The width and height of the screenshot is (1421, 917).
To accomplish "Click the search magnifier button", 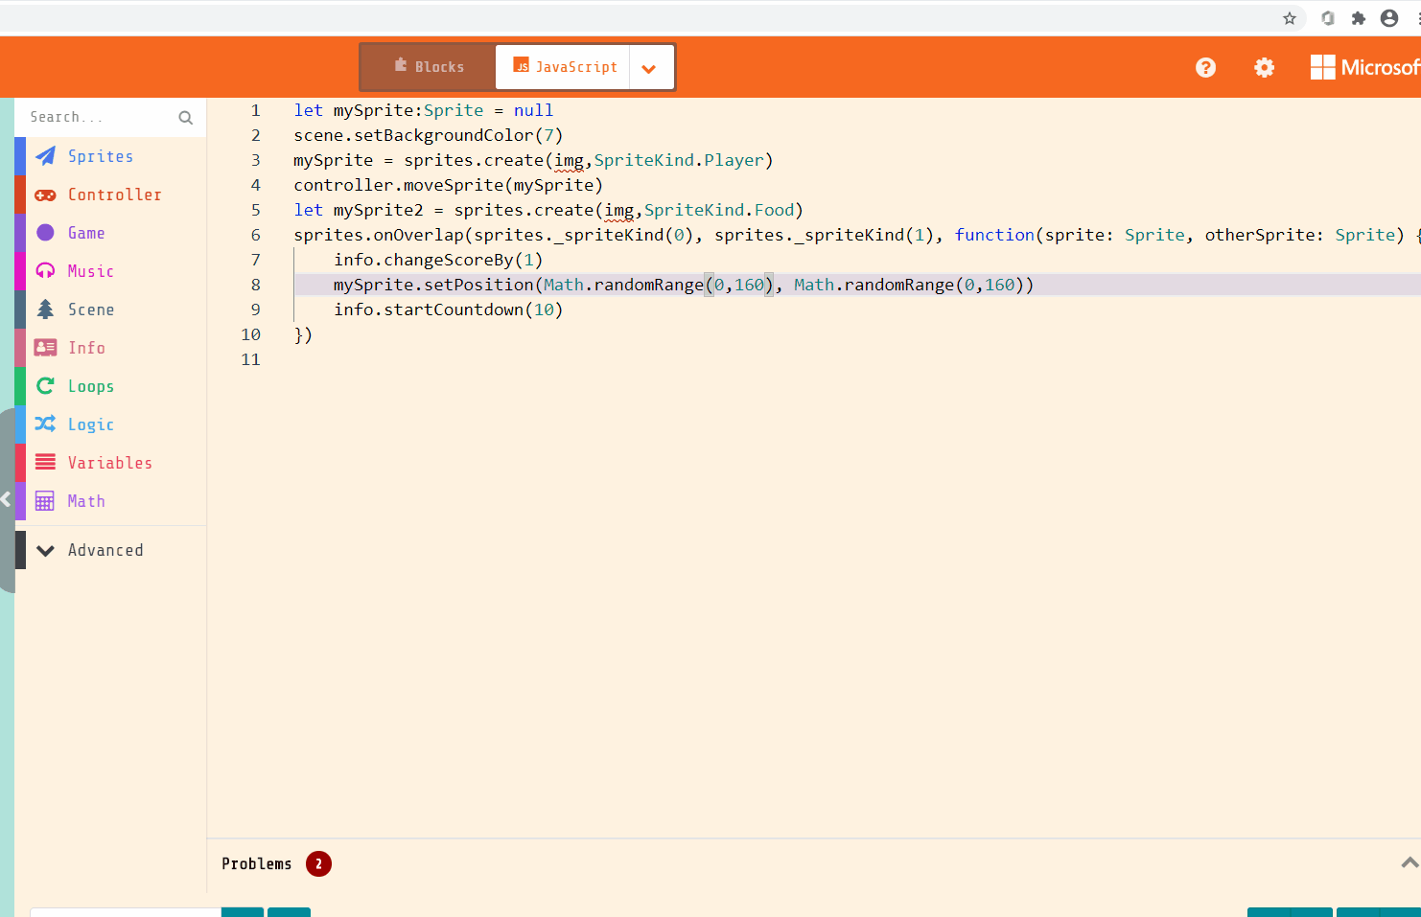I will (184, 117).
